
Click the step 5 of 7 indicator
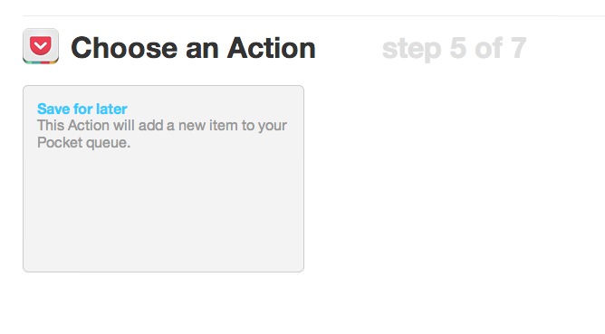click(x=454, y=49)
